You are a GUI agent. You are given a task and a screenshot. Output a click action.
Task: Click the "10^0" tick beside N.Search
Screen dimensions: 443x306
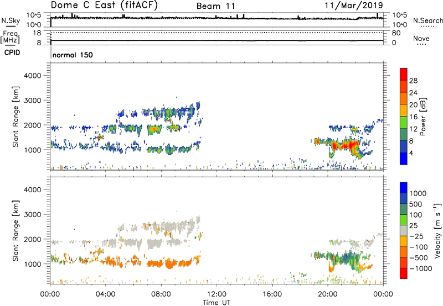tap(399, 25)
